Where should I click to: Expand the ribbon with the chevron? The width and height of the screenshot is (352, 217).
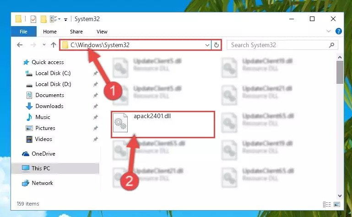[329, 31]
